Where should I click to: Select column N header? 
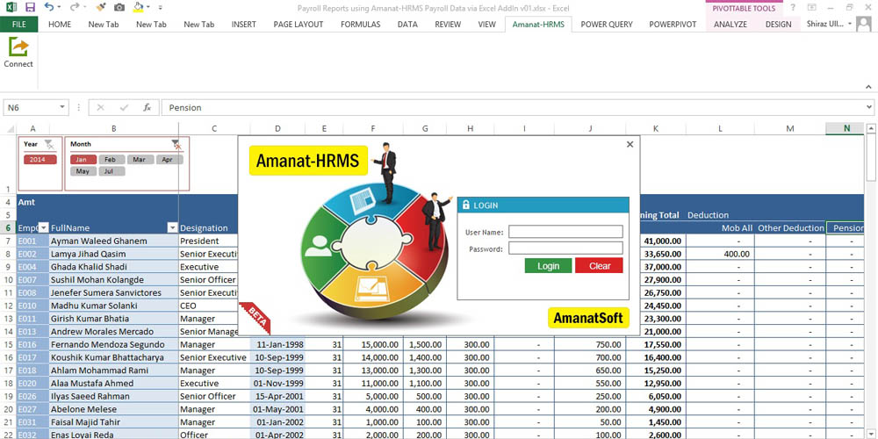tap(846, 129)
